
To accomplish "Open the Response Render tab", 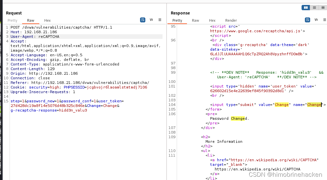I will point(231,20).
